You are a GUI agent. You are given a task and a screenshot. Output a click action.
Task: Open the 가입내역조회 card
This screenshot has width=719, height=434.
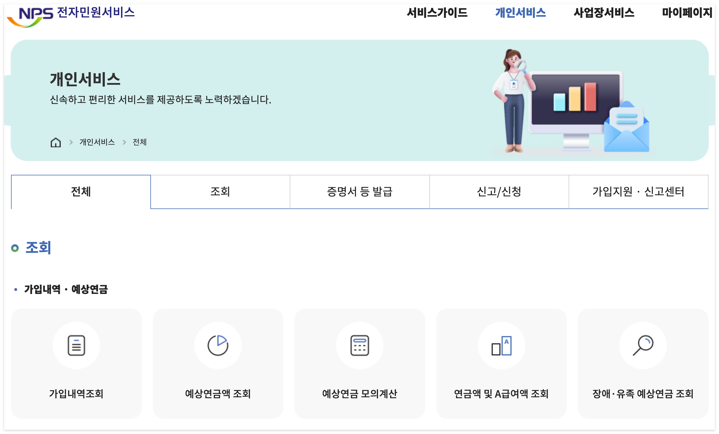coord(76,363)
